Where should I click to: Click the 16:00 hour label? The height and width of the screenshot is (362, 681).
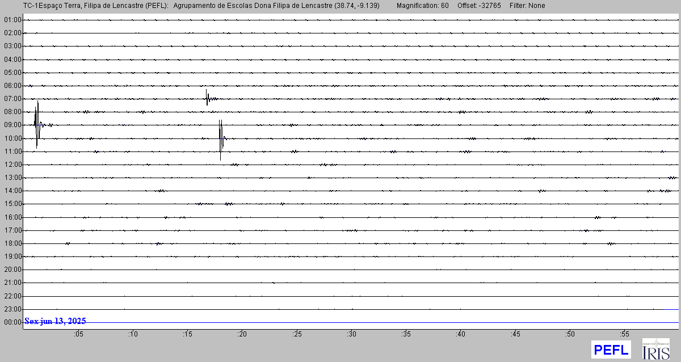tap(12, 217)
